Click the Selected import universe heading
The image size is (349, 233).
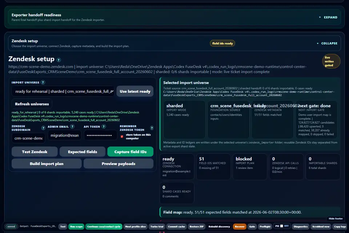(186, 83)
